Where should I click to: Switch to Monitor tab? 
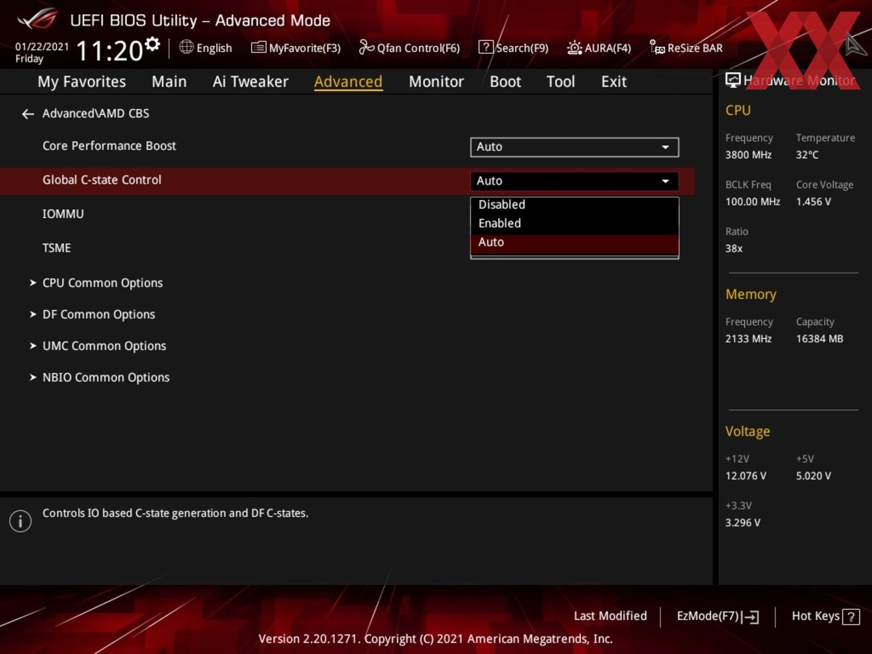(436, 81)
